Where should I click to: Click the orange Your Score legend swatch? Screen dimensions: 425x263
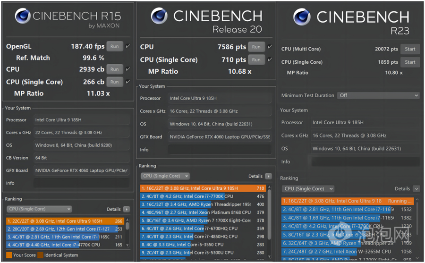click(x=9, y=255)
